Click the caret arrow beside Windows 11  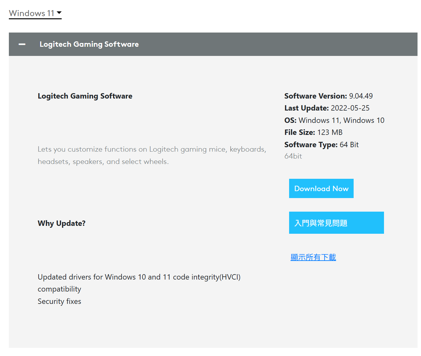click(x=59, y=13)
